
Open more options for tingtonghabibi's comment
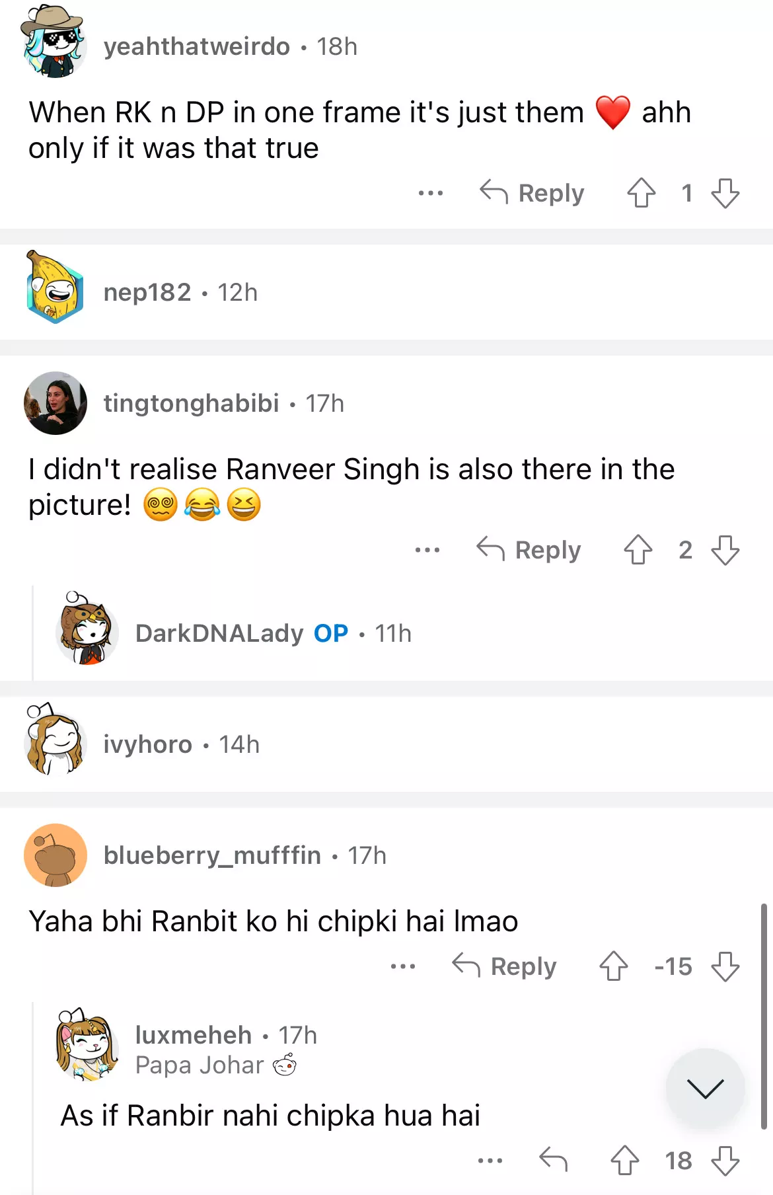[427, 550]
